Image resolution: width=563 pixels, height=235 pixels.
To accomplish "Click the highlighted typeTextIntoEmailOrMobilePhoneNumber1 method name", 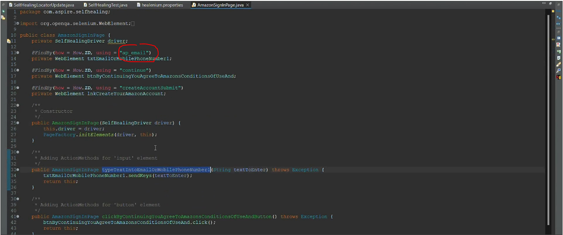I will tap(156, 170).
